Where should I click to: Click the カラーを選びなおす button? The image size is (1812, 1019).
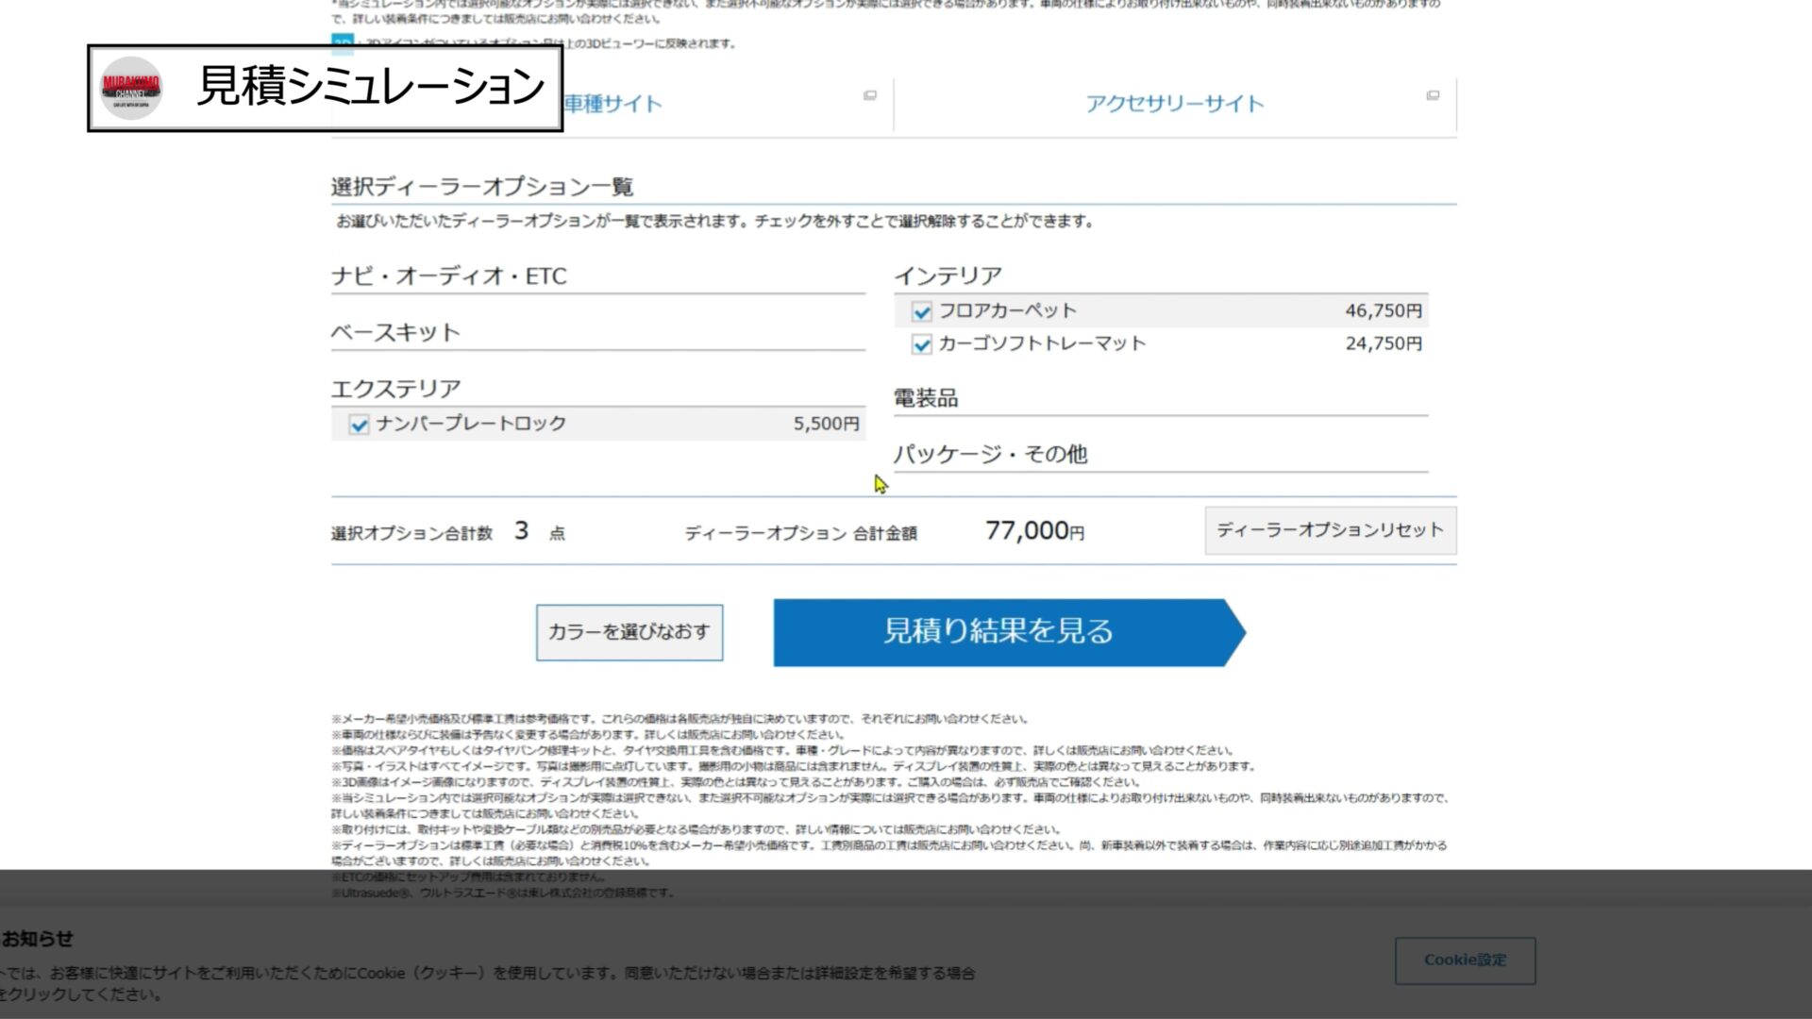(629, 632)
